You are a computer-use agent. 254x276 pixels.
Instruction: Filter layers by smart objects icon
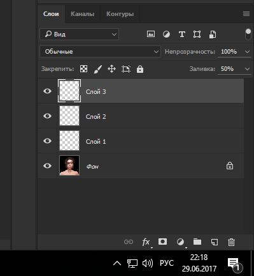coord(213,34)
